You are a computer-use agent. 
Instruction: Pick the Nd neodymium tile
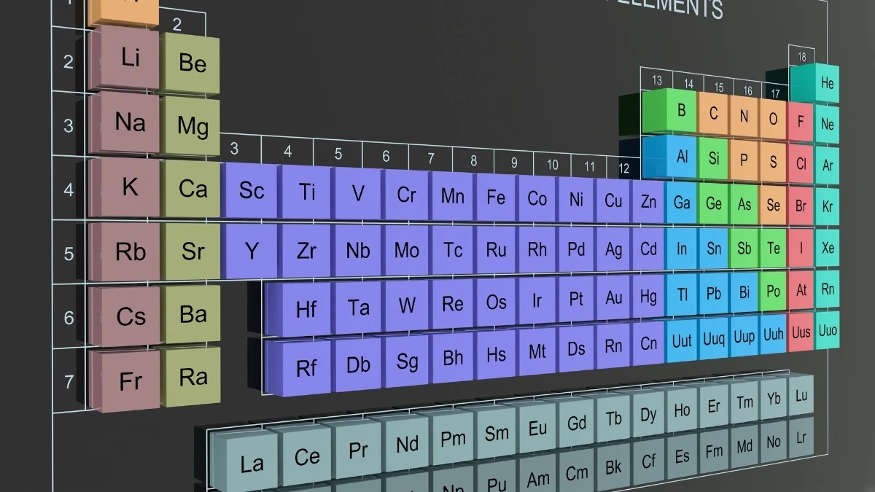click(x=406, y=444)
